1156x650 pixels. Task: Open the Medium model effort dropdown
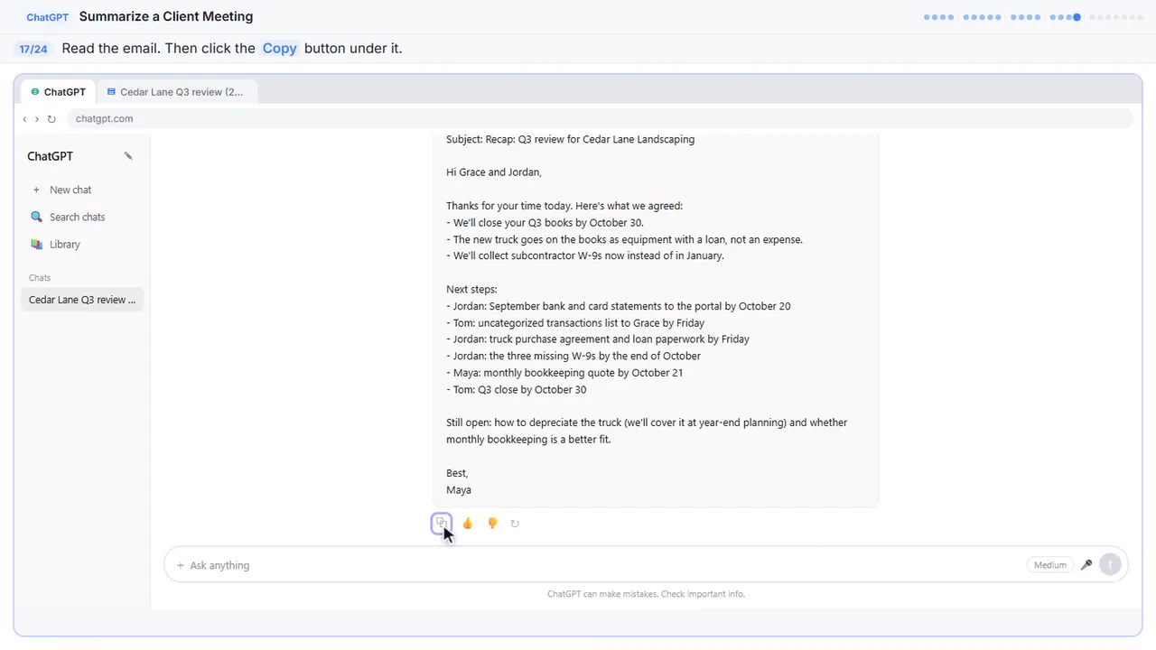click(x=1049, y=565)
